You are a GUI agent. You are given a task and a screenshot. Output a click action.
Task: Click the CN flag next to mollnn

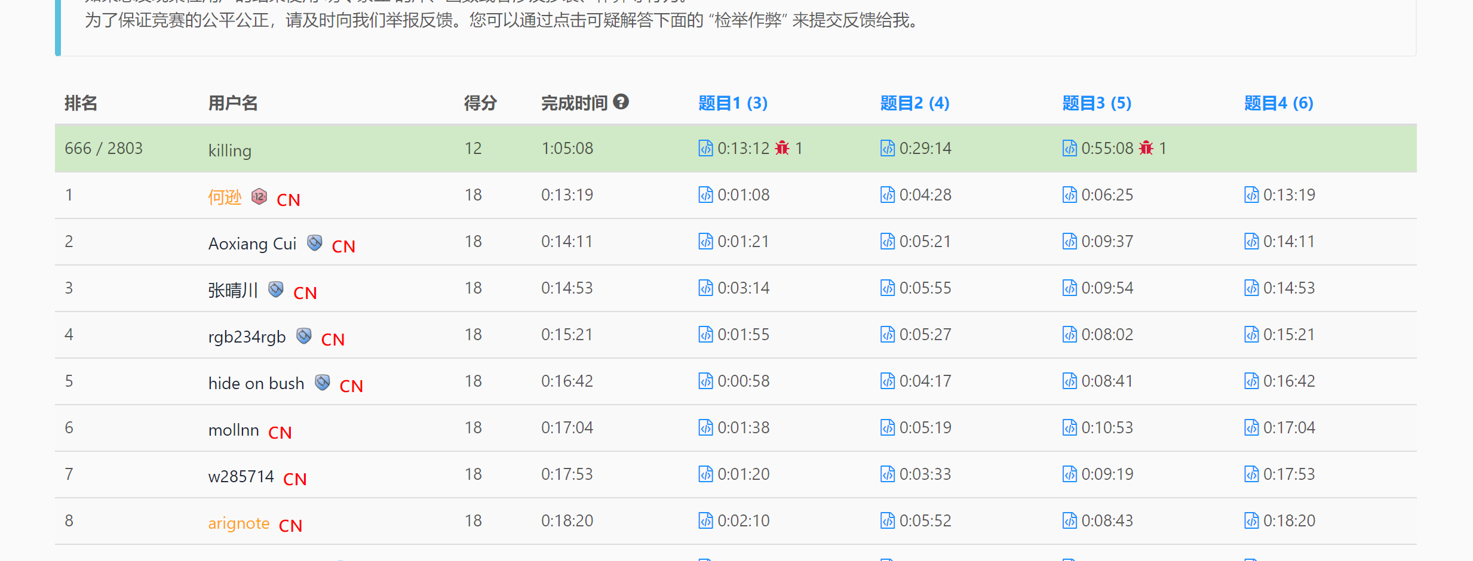(x=280, y=432)
